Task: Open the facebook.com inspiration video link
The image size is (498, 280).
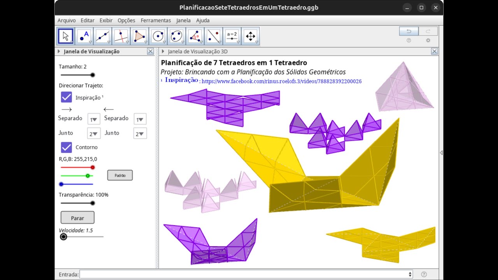Action: pos(282,81)
